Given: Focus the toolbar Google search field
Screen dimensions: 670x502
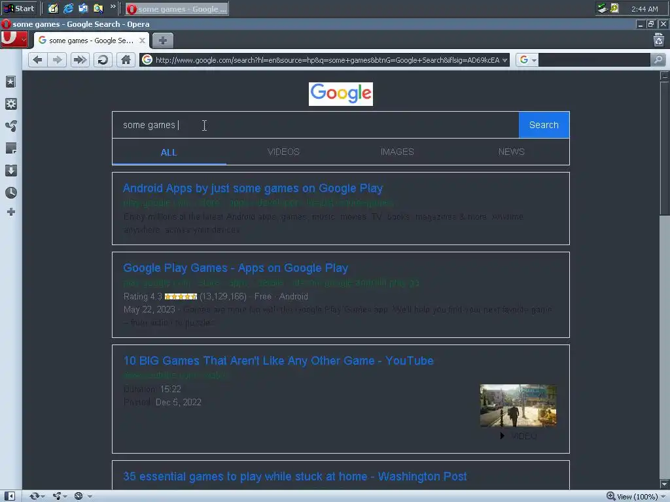Looking at the screenshot, I should (x=594, y=59).
